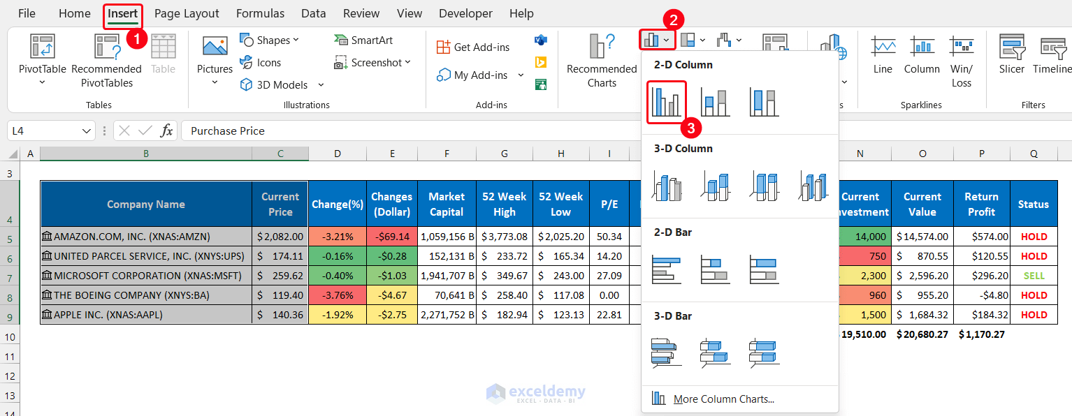Select the MICROSOFT CORPORATION company cell
This screenshot has width=1072, height=416.
click(x=145, y=276)
